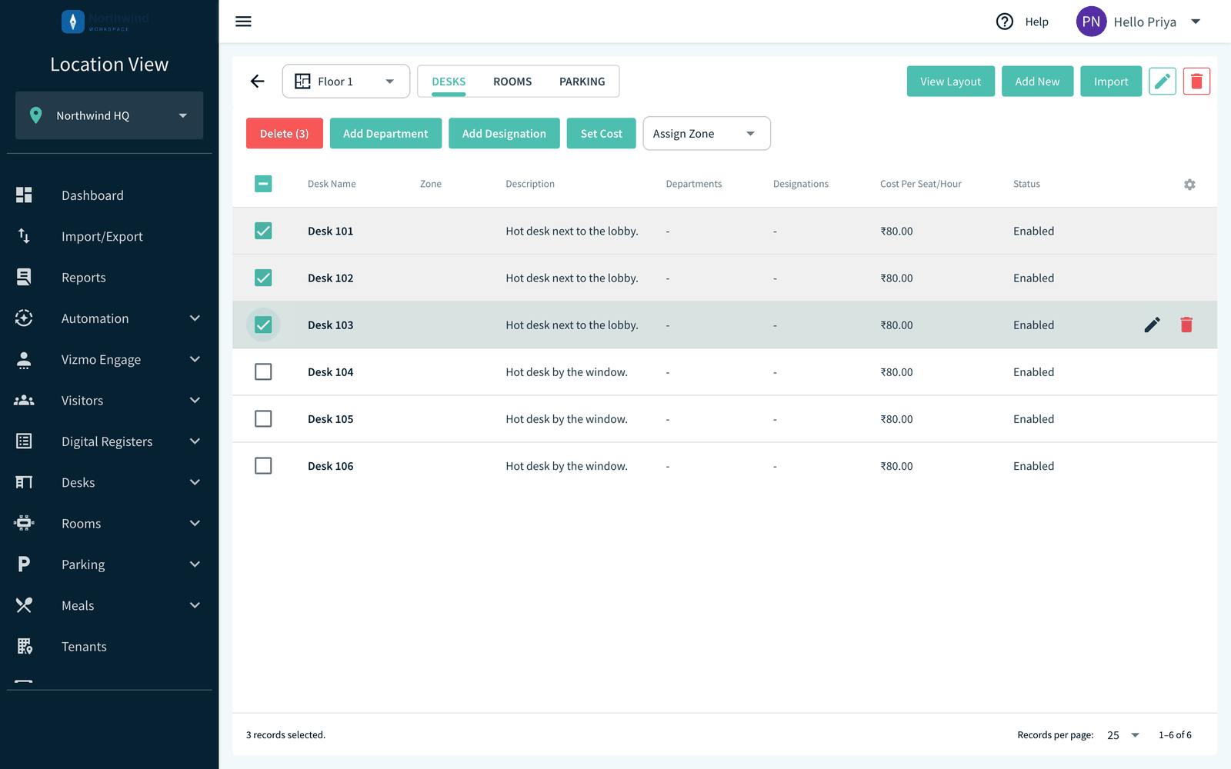This screenshot has height=769, width=1231.
Task: Click the Add Department button
Action: [x=385, y=134]
